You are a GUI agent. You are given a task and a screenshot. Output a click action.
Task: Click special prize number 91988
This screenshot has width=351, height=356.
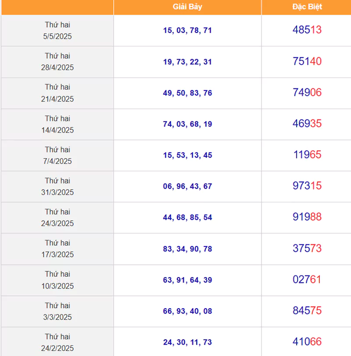pyautogui.click(x=307, y=217)
